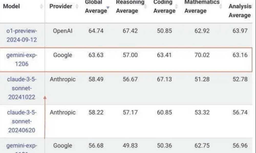Select the Model column header

click(12, 6)
